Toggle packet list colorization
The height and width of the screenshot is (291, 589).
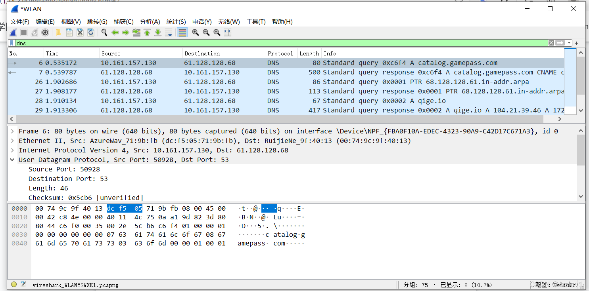(x=182, y=32)
